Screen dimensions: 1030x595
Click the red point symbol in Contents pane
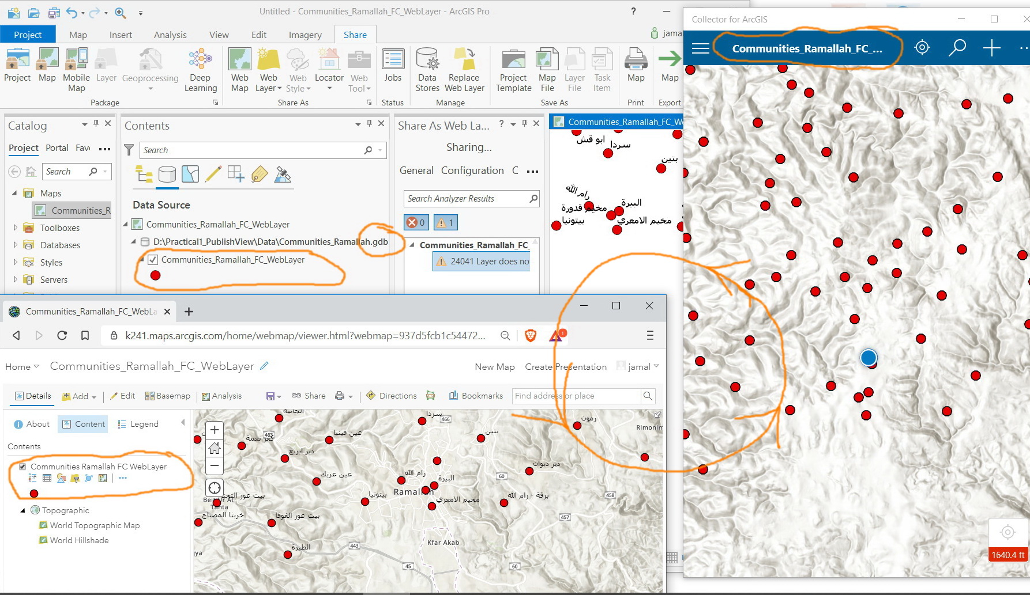pyautogui.click(x=155, y=276)
